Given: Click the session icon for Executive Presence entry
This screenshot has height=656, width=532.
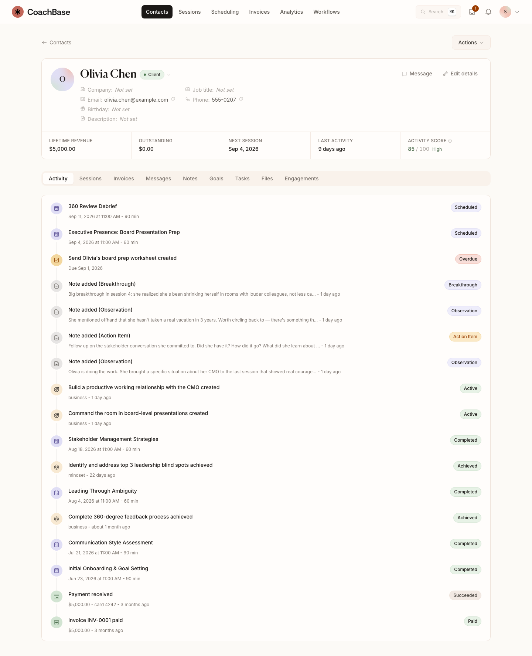Looking at the screenshot, I should (x=57, y=234).
